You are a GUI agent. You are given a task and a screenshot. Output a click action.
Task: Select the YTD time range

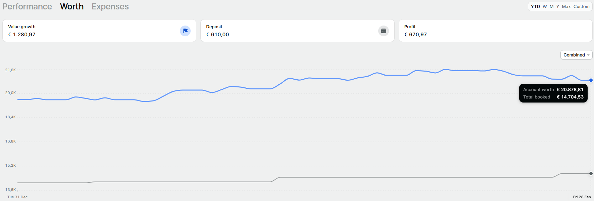coord(535,6)
